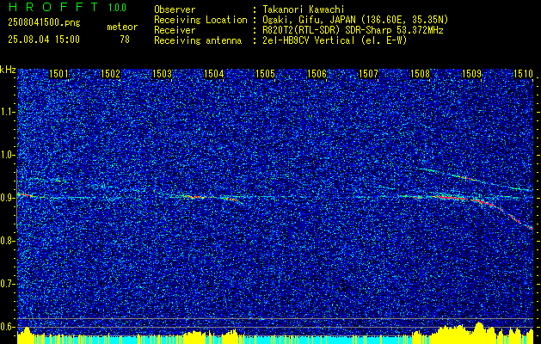Viewport: 541px width, 344px height.
Task: Click the Receiving antenna label
Action: pos(198,40)
